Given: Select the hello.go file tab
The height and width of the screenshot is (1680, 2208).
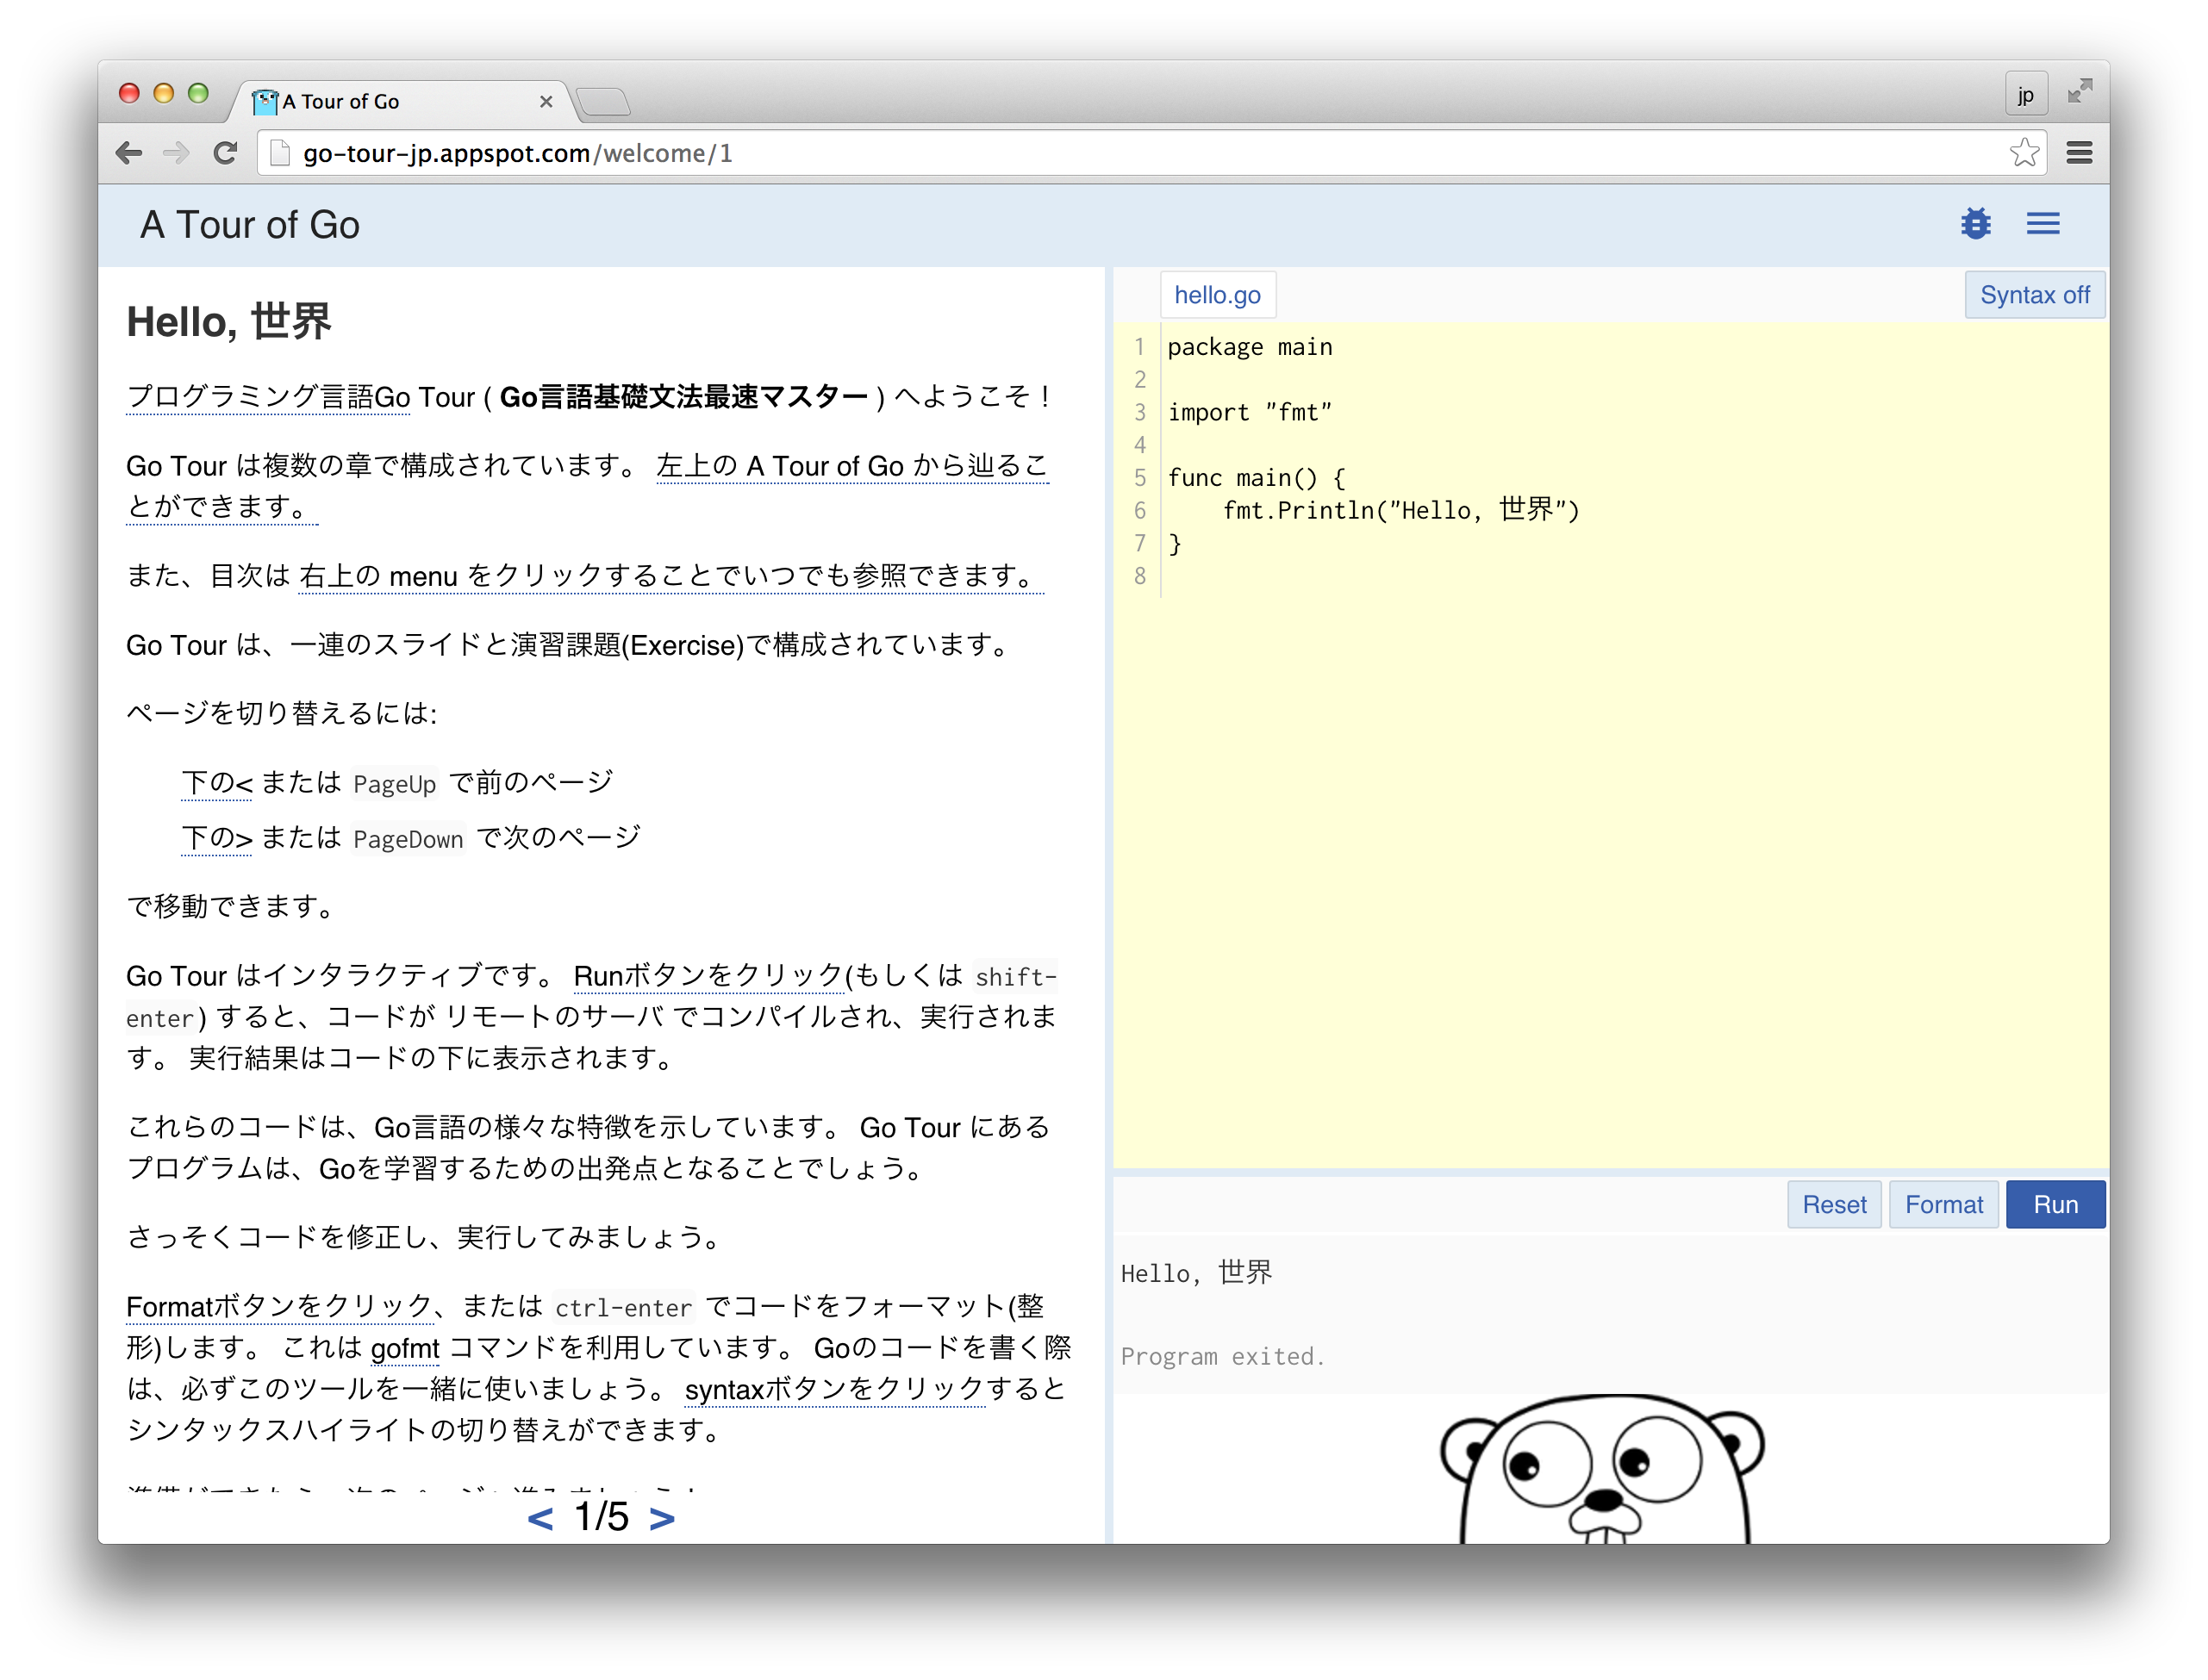Looking at the screenshot, I should (1217, 295).
